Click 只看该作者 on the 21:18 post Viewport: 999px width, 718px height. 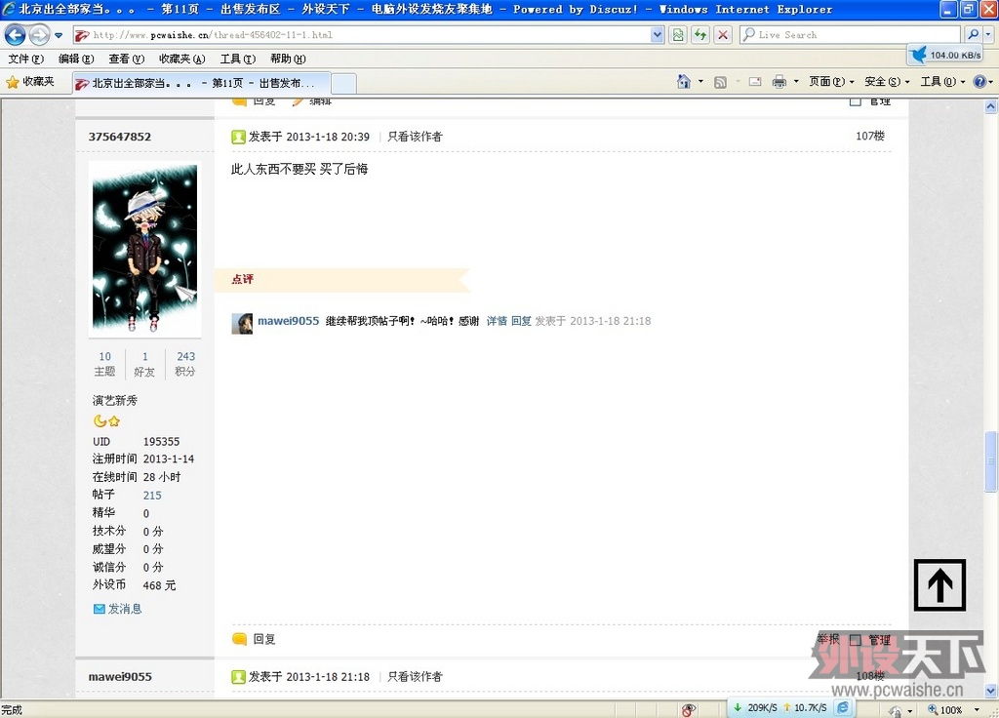(415, 677)
